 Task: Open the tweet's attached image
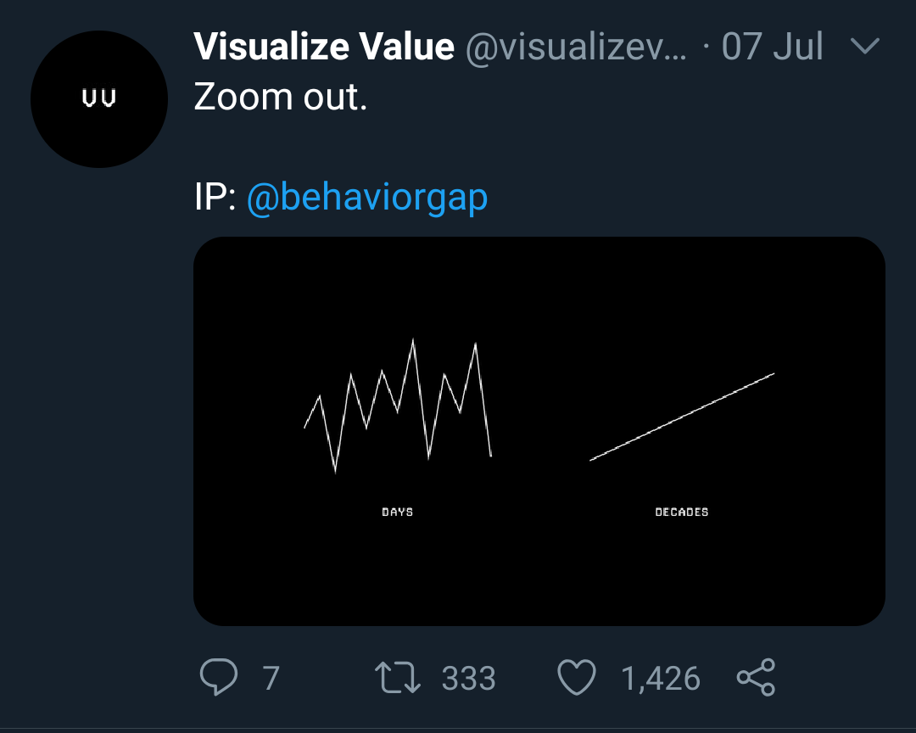point(539,431)
